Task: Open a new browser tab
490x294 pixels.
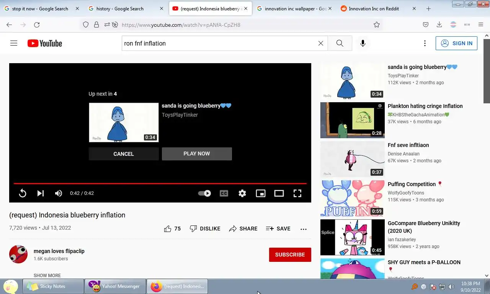Action: coord(428,8)
